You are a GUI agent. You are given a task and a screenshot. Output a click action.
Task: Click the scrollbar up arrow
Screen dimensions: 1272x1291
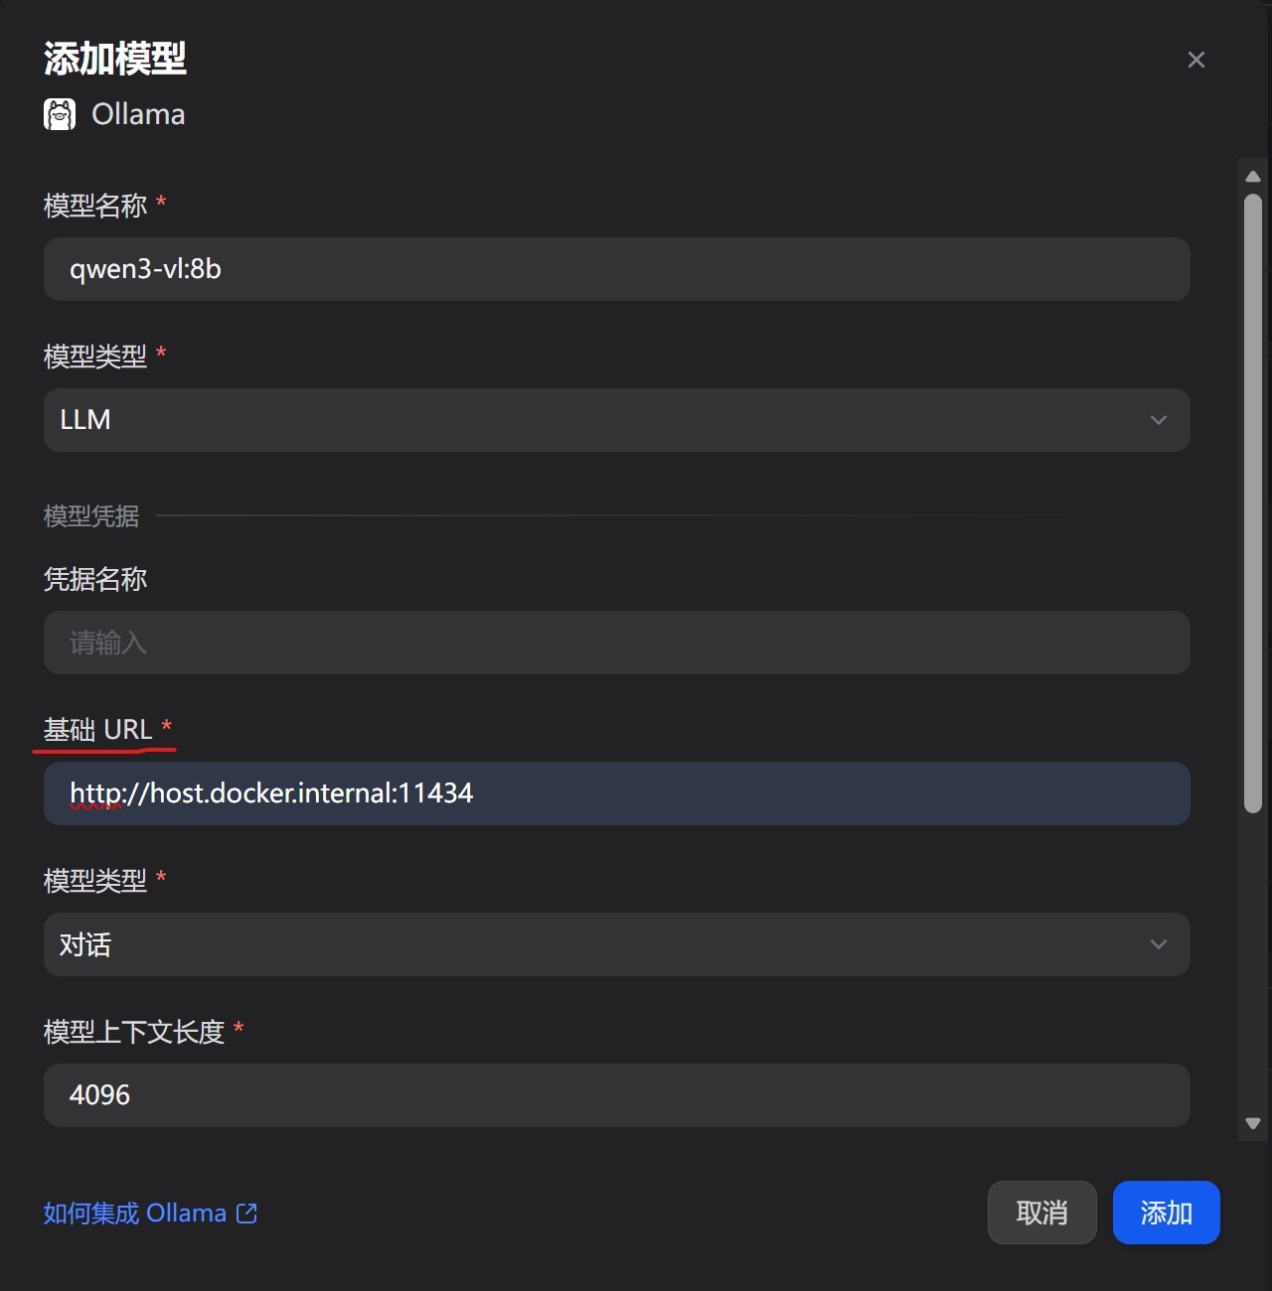(1253, 177)
